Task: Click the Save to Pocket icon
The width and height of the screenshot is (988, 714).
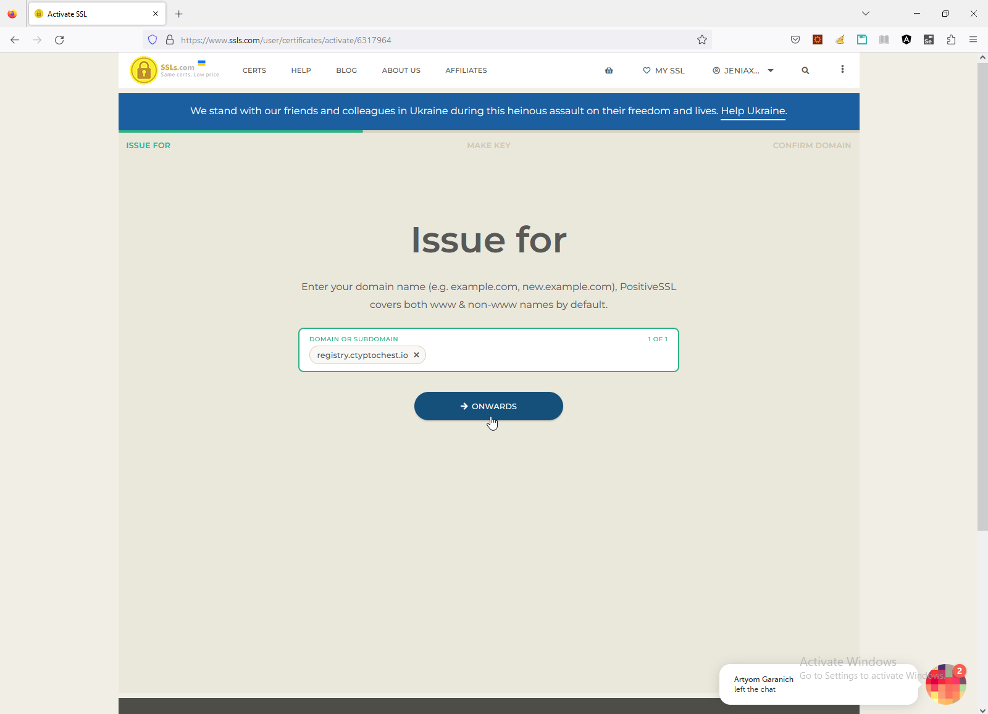Action: (795, 40)
